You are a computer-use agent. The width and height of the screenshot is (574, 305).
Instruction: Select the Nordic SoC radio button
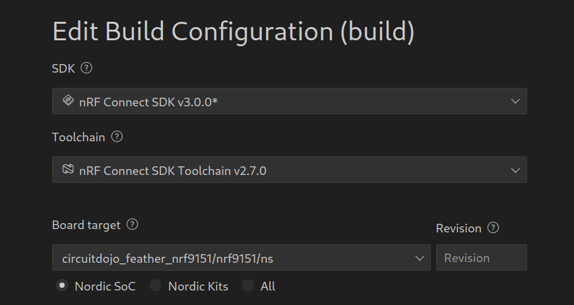62,285
